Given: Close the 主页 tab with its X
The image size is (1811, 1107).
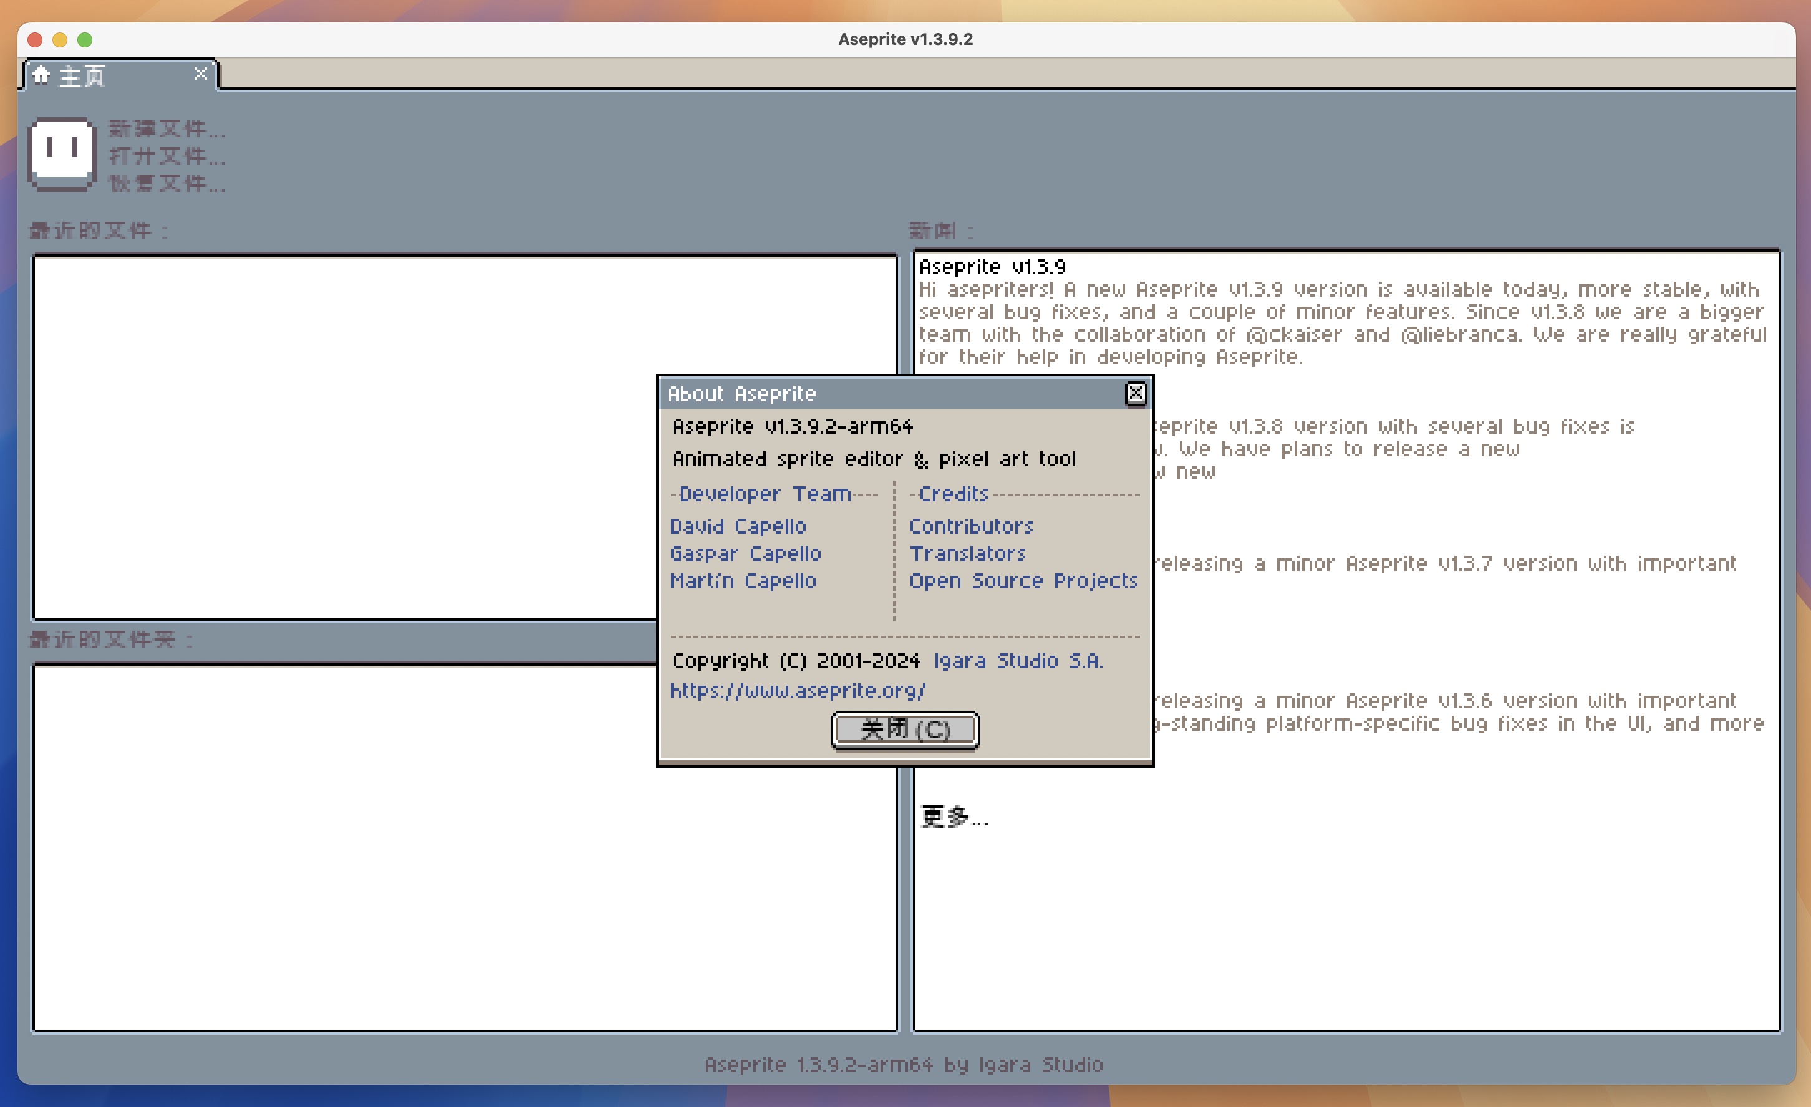Looking at the screenshot, I should coord(200,74).
